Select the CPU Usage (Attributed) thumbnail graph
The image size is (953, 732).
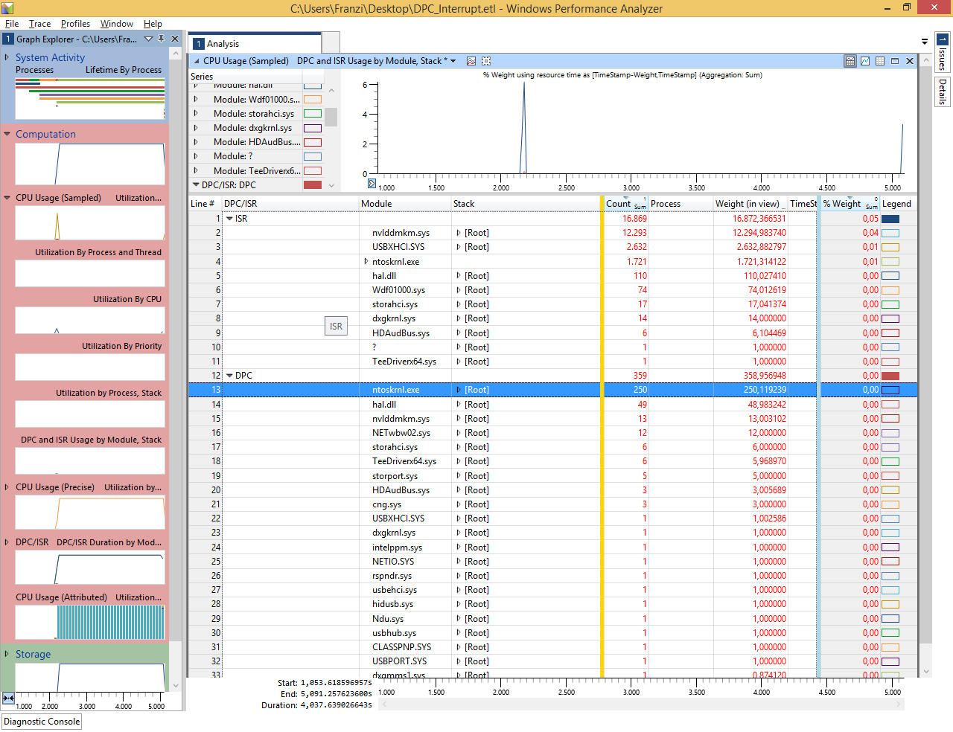click(x=89, y=622)
